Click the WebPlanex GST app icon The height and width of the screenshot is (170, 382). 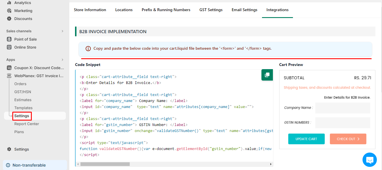(9, 76)
